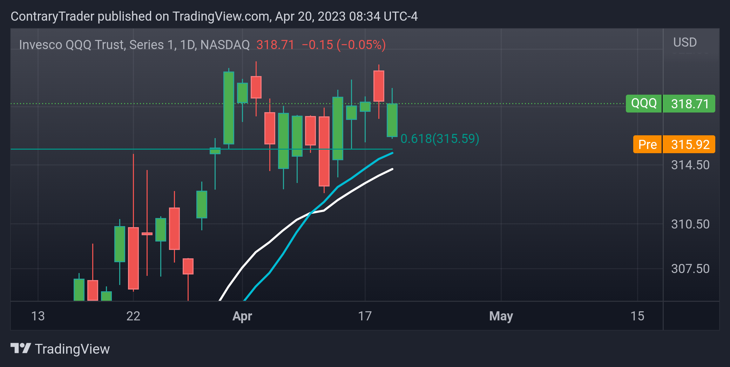The image size is (730, 367).
Task: Click the −0.15 (−0.05%) change text
Action: pyautogui.click(x=344, y=45)
